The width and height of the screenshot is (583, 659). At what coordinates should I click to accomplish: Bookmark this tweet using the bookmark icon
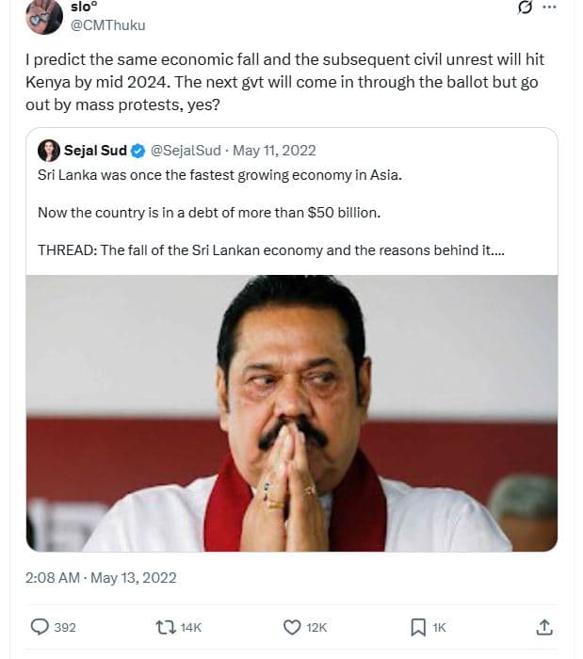click(x=418, y=626)
